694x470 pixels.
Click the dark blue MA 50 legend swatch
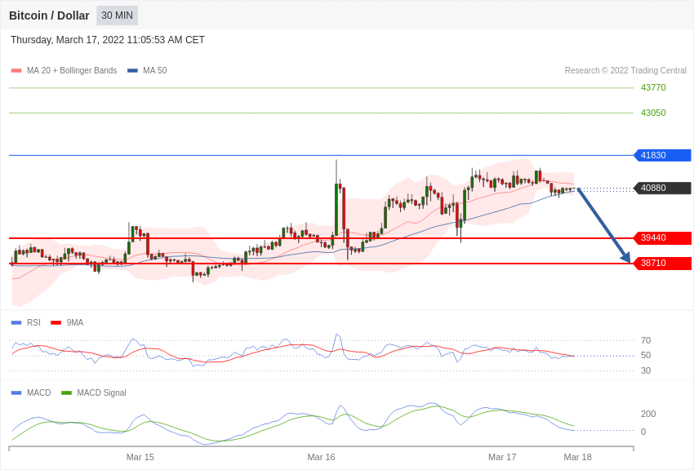(x=132, y=70)
